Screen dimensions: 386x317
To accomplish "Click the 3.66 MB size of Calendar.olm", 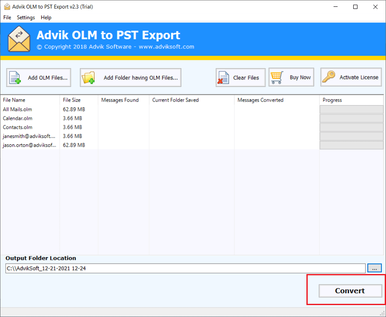I will point(72,118).
